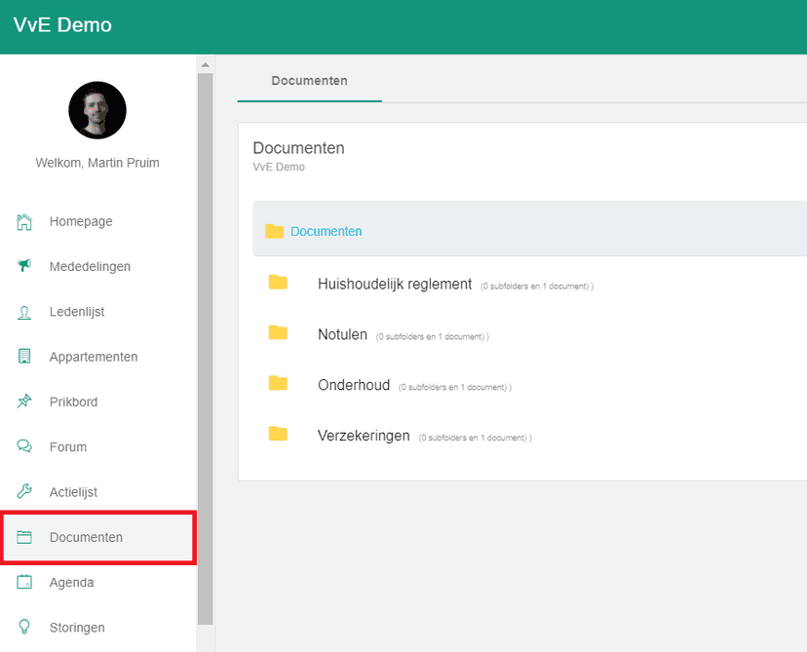Open Agenda with the calendar icon
807x652 pixels.
coord(24,582)
